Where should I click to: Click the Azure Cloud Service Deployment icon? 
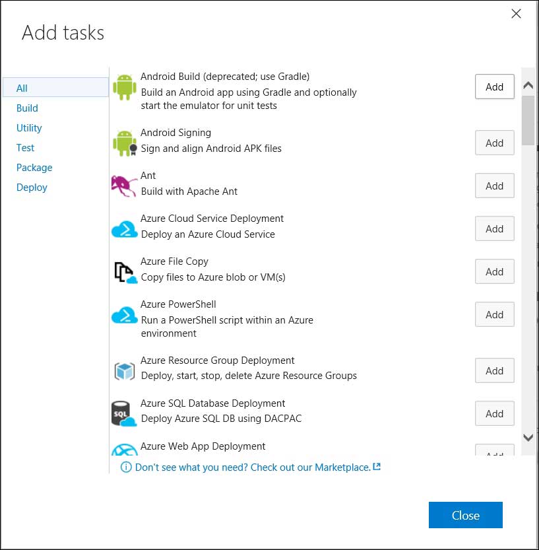(x=124, y=229)
